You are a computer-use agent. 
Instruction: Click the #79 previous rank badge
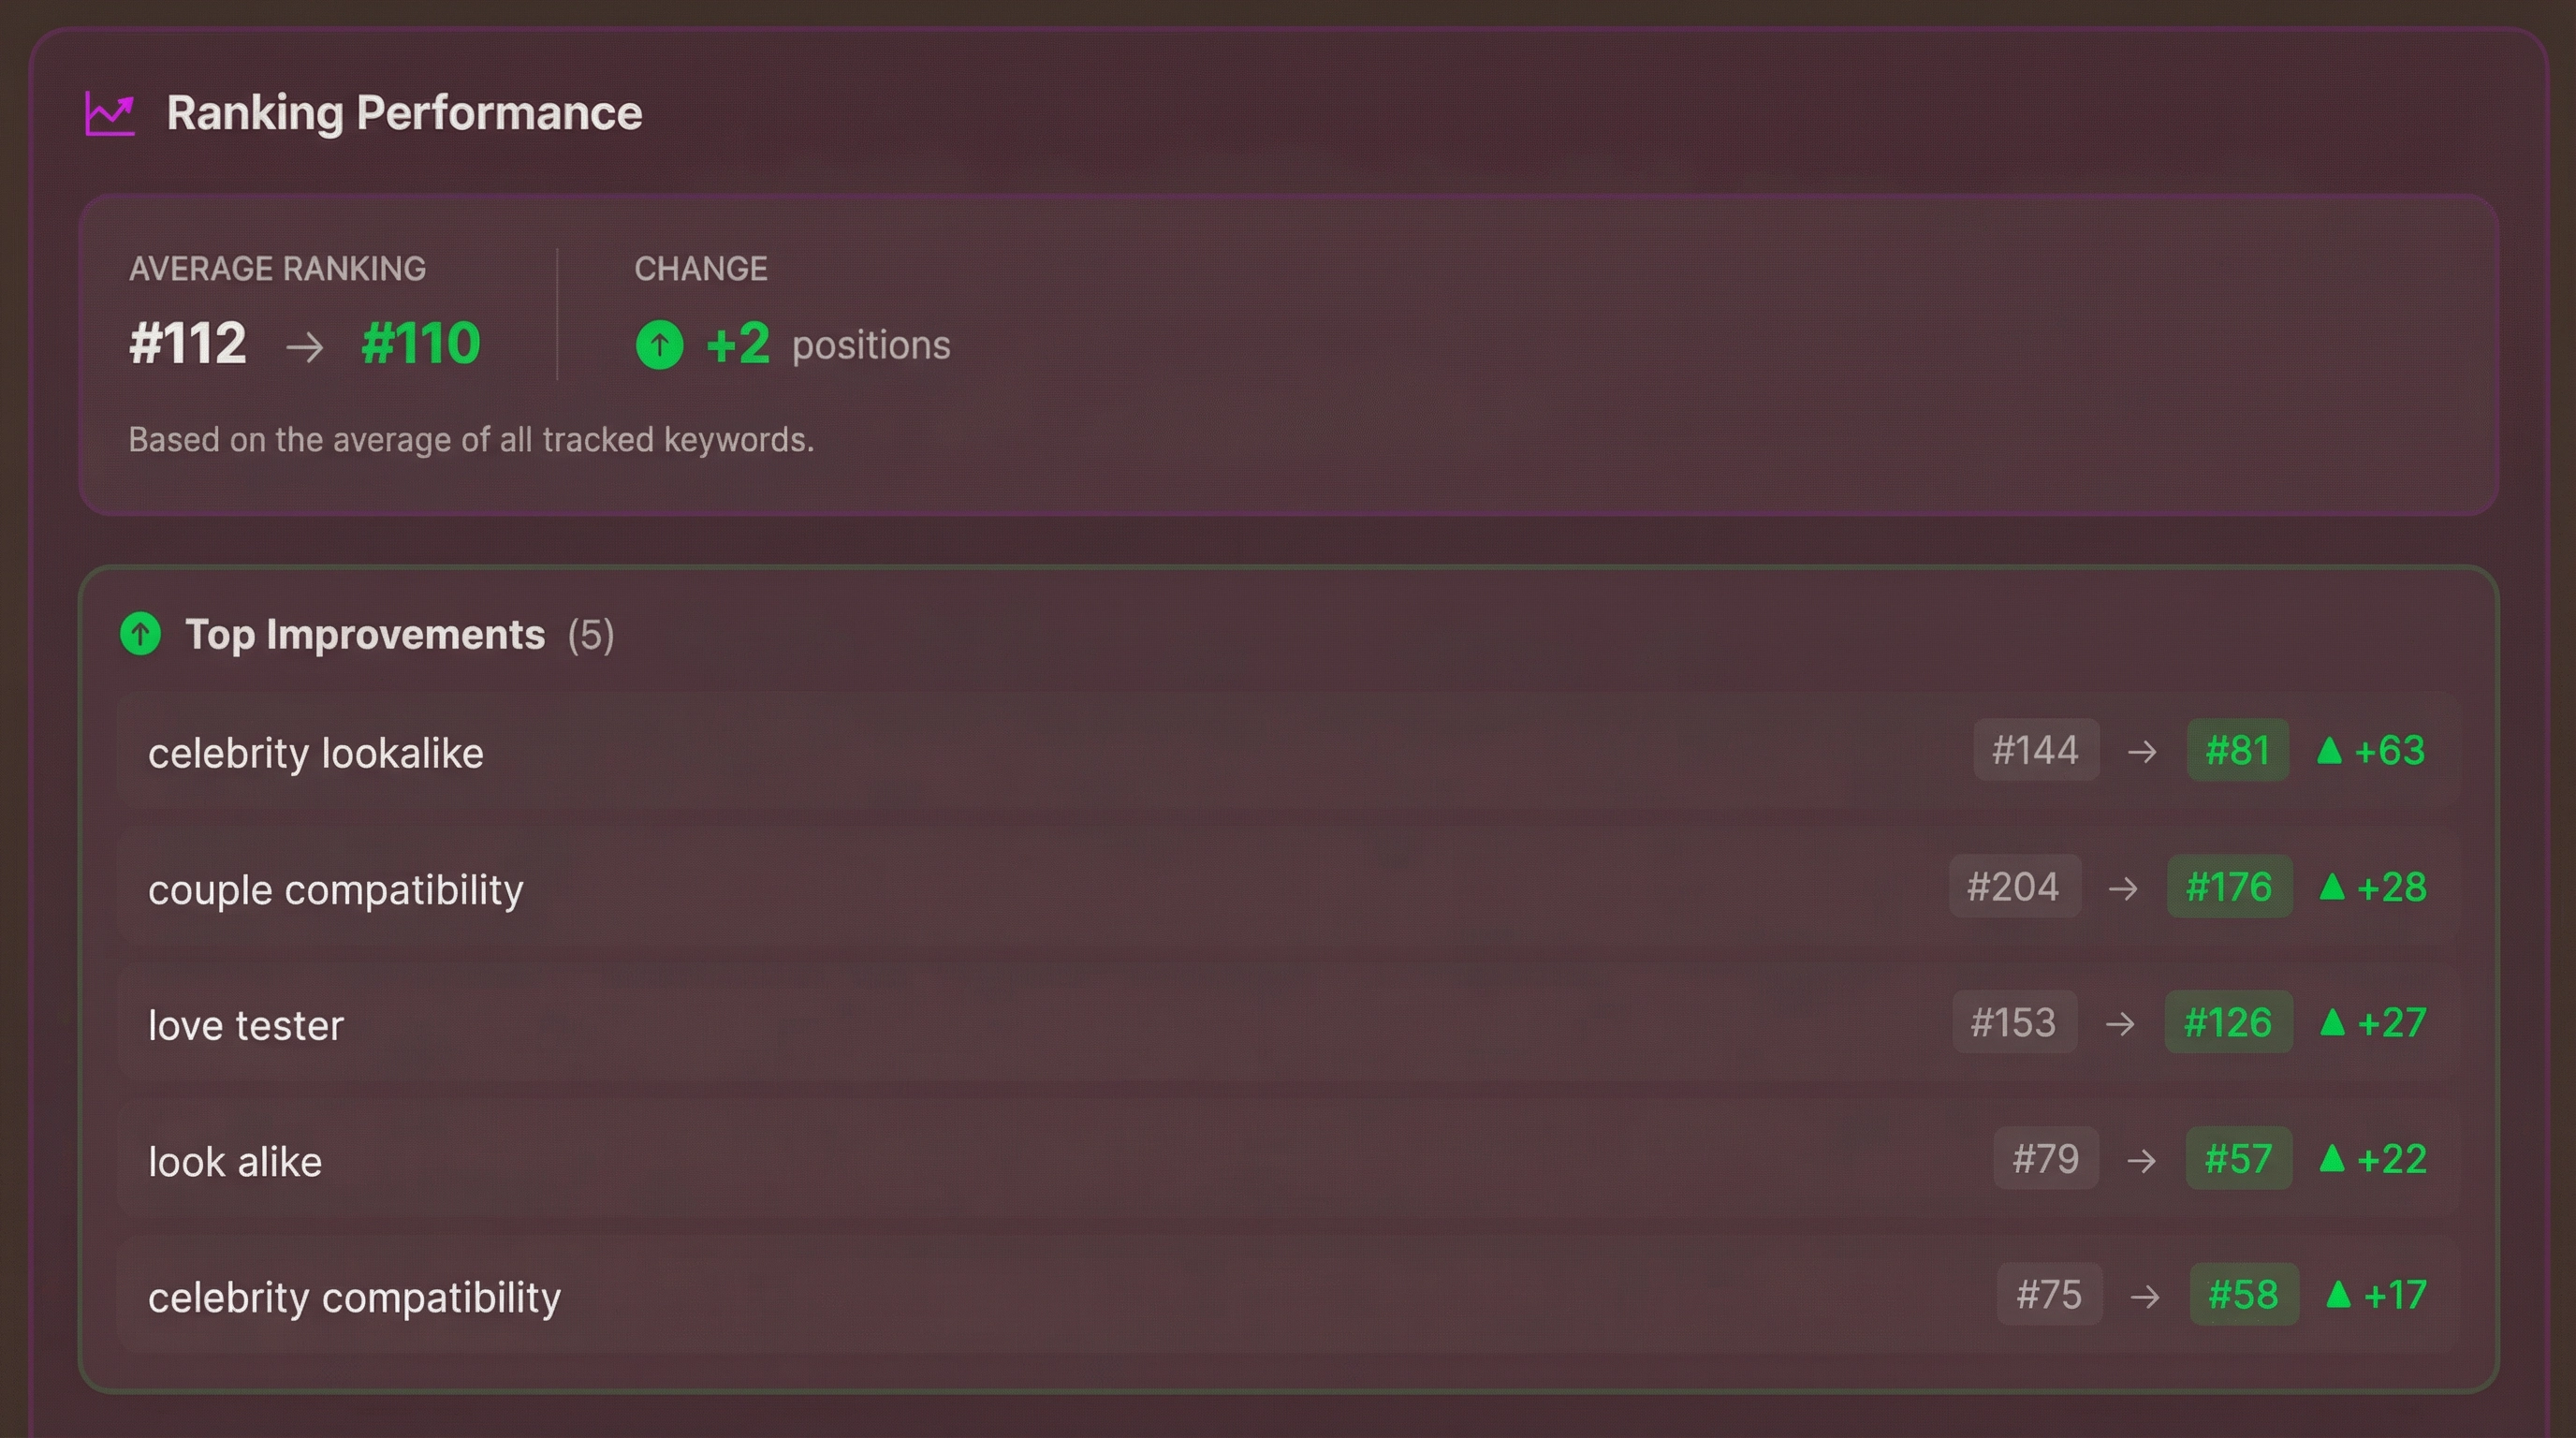[2045, 1158]
